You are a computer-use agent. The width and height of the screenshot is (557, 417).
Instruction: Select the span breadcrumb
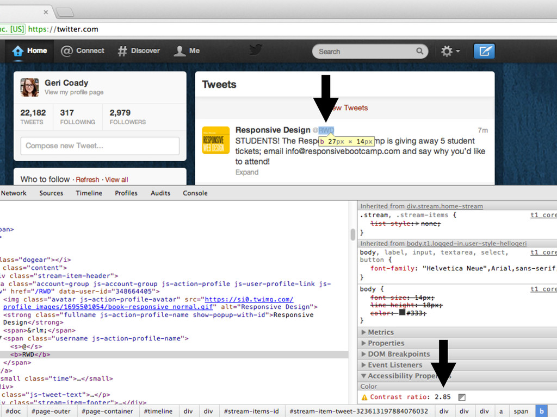(521, 412)
